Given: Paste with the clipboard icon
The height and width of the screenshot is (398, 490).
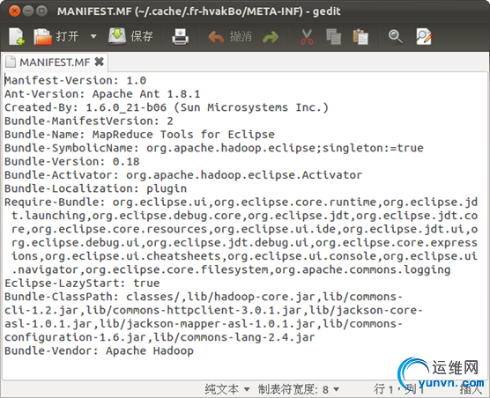Looking at the screenshot, I should click(360, 37).
